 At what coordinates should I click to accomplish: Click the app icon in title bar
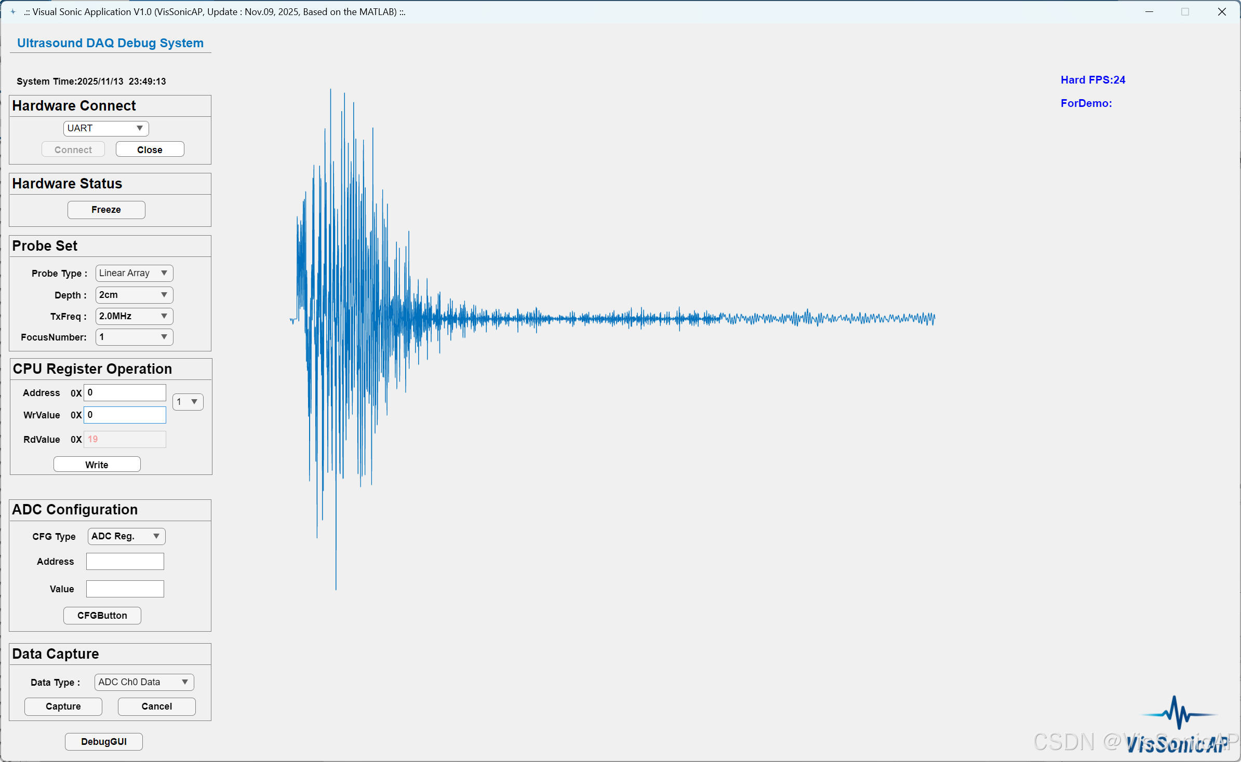click(13, 11)
